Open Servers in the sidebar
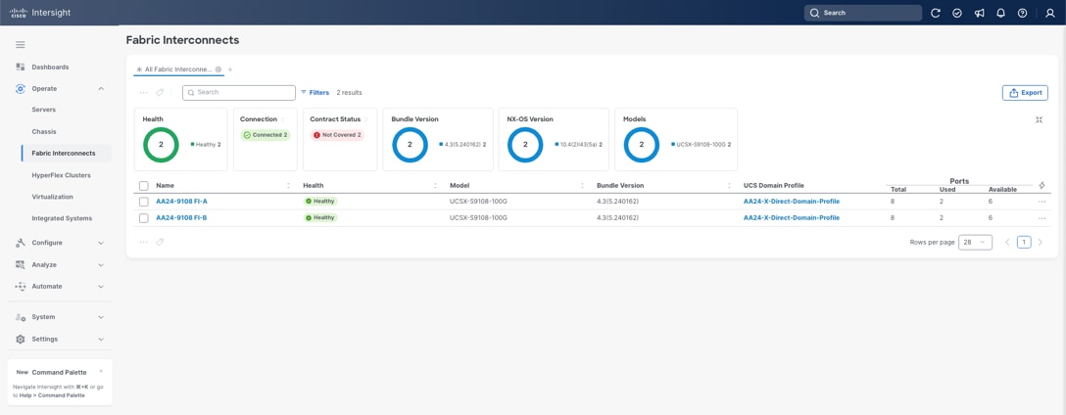 (43, 110)
